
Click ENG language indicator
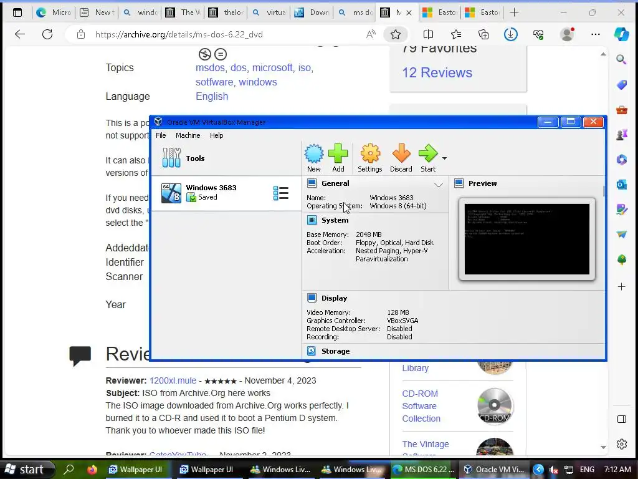pyautogui.click(x=587, y=469)
